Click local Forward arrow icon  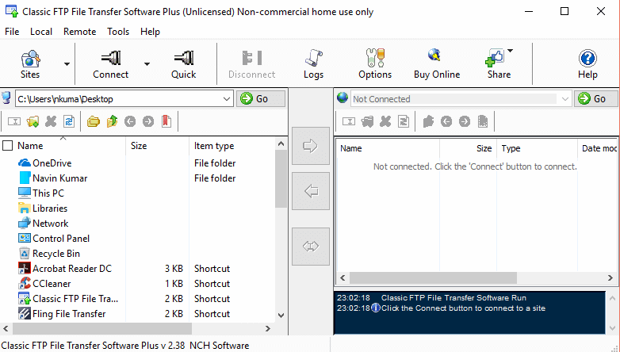148,121
